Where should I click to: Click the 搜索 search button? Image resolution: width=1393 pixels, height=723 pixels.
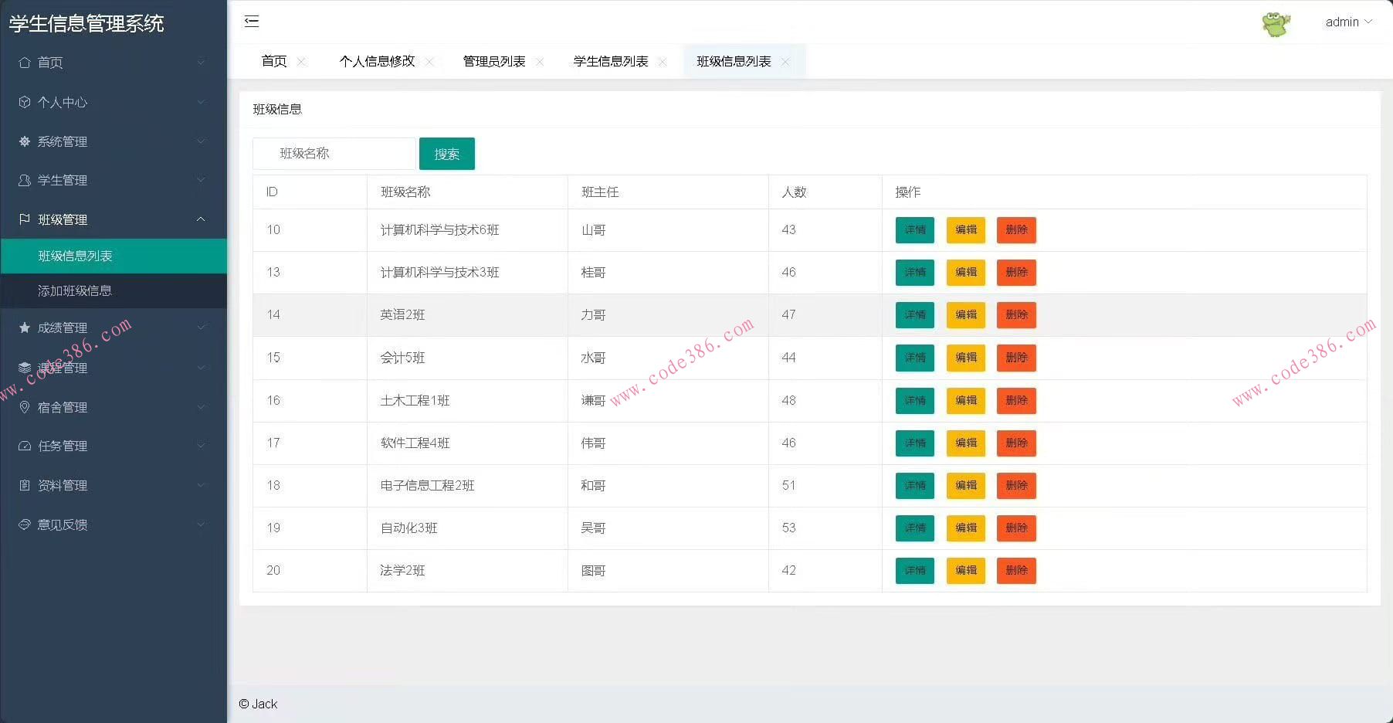click(x=446, y=153)
